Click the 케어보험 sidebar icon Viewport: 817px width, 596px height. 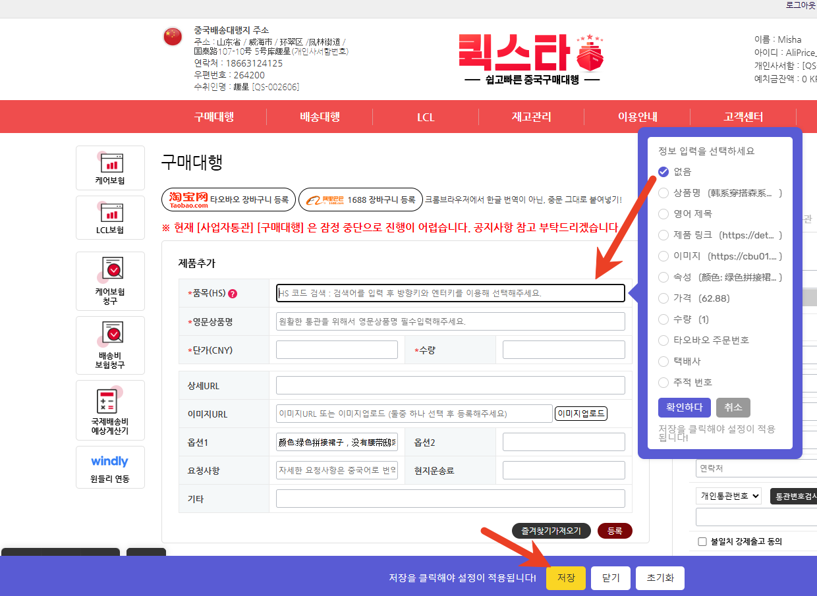tap(110, 167)
